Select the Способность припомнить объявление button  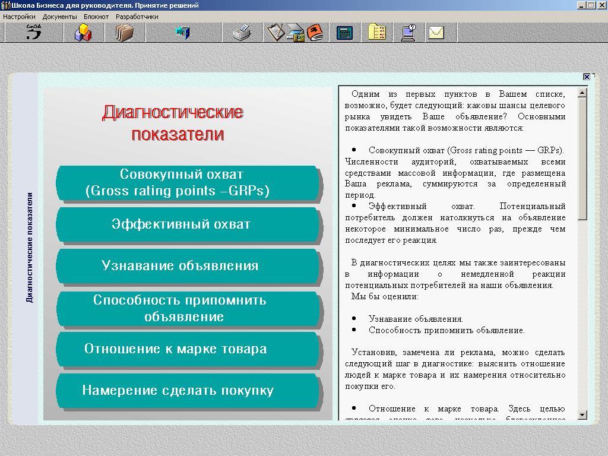188,308
